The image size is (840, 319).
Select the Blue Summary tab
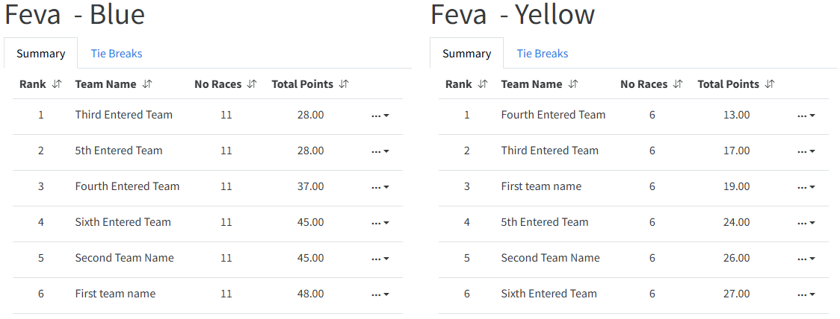coord(41,54)
